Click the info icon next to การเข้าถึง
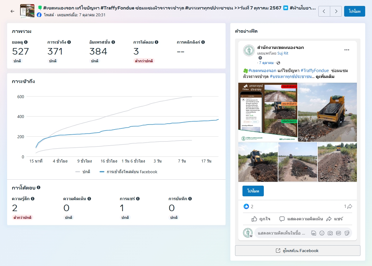Screen dimensions: 372x266 pyautogui.click(x=69, y=42)
